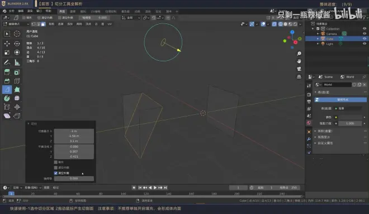This screenshot has width=369, height=214.
Task: Open the 网格 Mesh menu
Action: [x=79, y=24]
